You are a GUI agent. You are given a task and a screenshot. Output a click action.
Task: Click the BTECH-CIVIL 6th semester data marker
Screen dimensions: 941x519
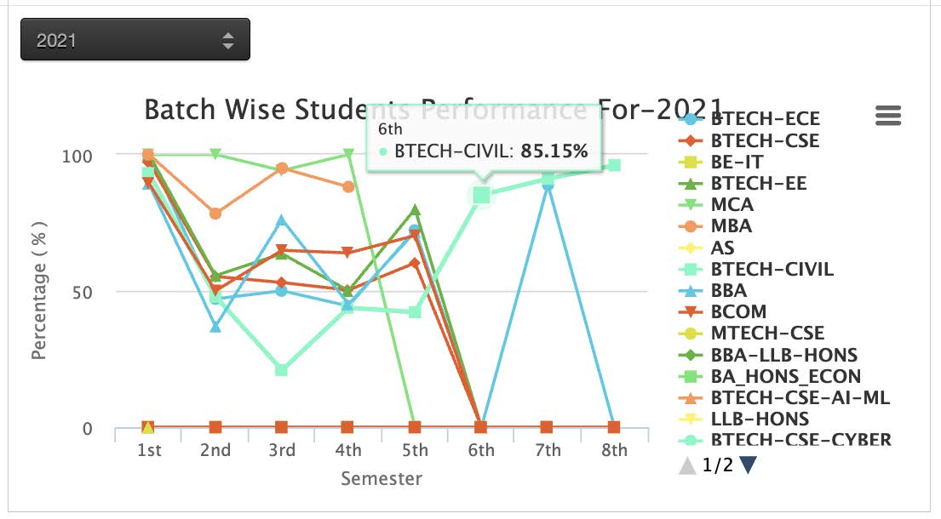pyautogui.click(x=482, y=196)
